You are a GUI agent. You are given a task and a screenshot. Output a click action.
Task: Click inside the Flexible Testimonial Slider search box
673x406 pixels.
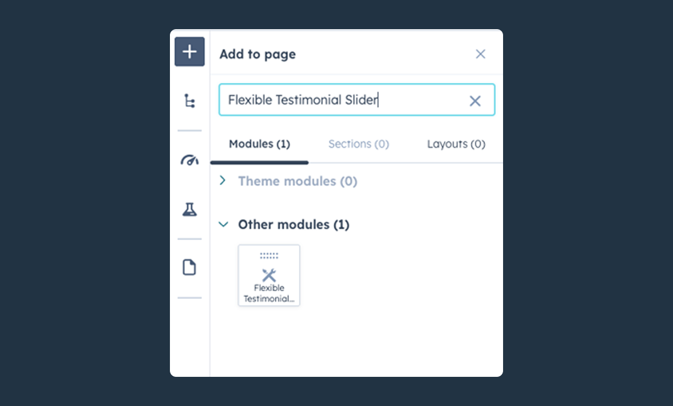click(336, 100)
